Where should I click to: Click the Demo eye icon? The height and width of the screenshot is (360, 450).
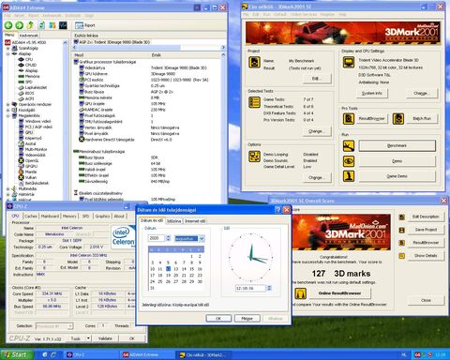[x=349, y=161]
